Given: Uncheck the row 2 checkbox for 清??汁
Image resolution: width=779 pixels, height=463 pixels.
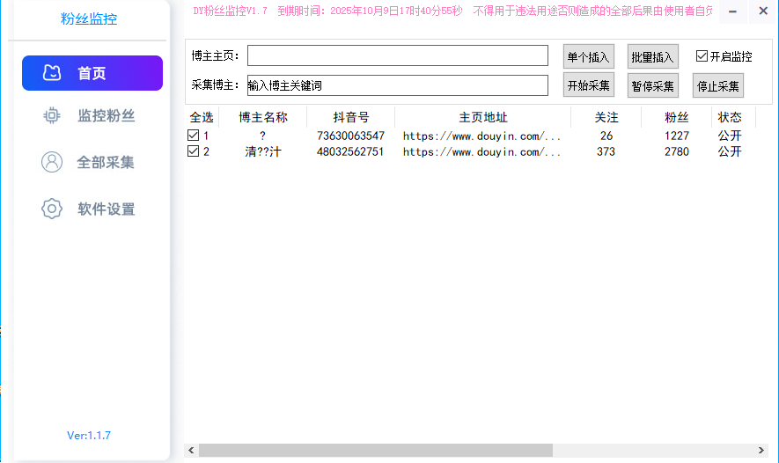Looking at the screenshot, I should click(x=193, y=151).
